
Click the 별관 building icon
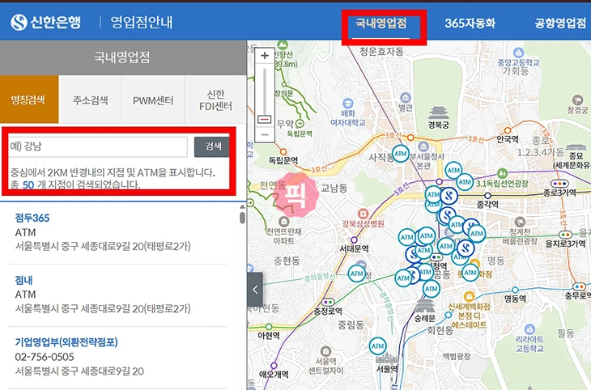[x=405, y=97]
